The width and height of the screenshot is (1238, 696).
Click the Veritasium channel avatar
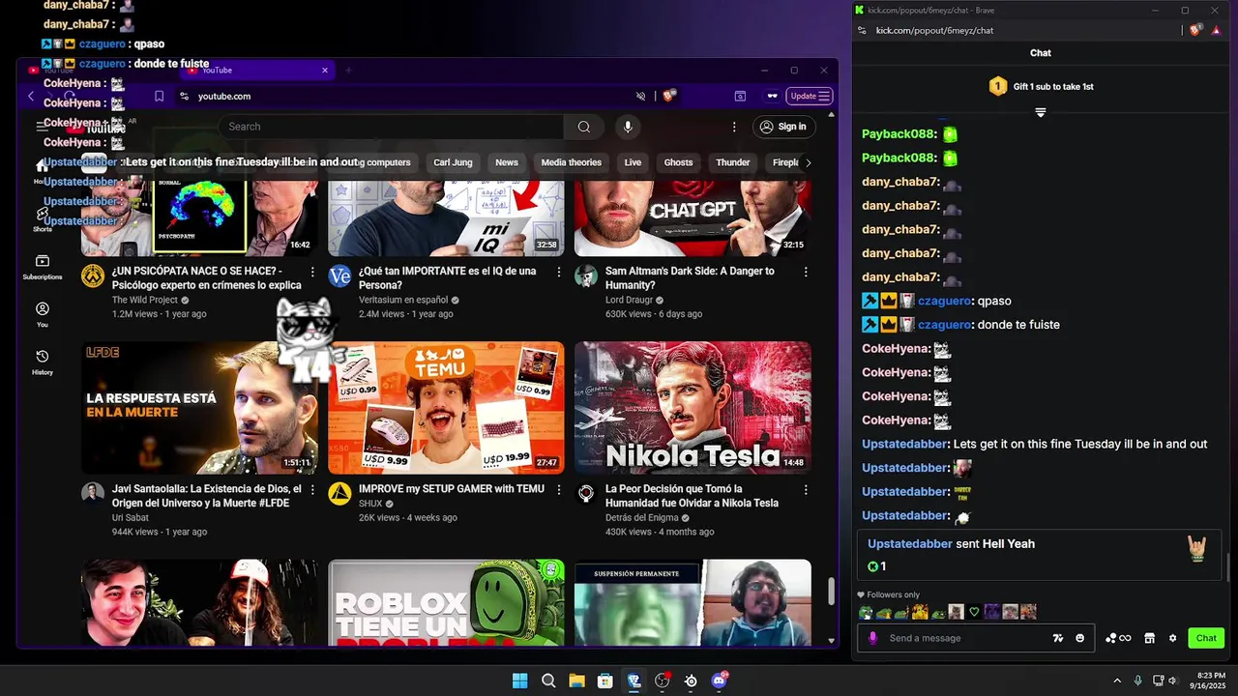point(339,276)
